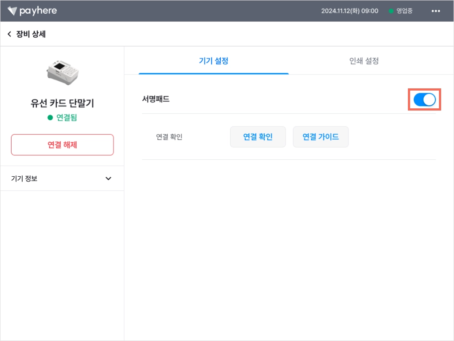Viewport: 454px width, 341px height.
Task: Click the 장비 상세 page title
Action: click(31, 34)
